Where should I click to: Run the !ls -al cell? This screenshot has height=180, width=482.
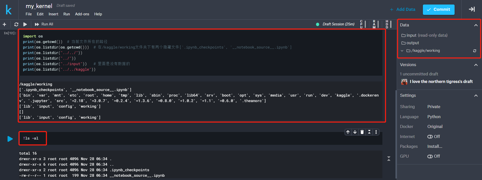(x=10, y=139)
